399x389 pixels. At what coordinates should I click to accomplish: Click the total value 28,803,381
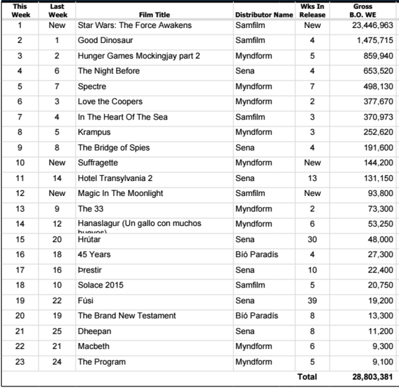coord(372,377)
